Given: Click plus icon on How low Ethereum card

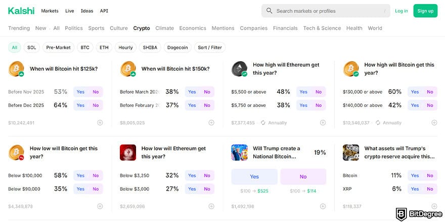Looking at the screenshot, I should [211, 206].
